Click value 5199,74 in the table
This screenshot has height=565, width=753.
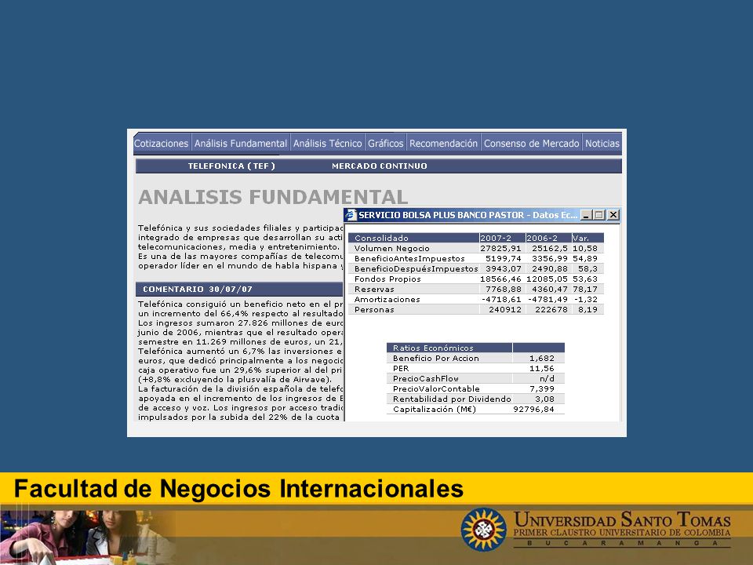coord(504,258)
